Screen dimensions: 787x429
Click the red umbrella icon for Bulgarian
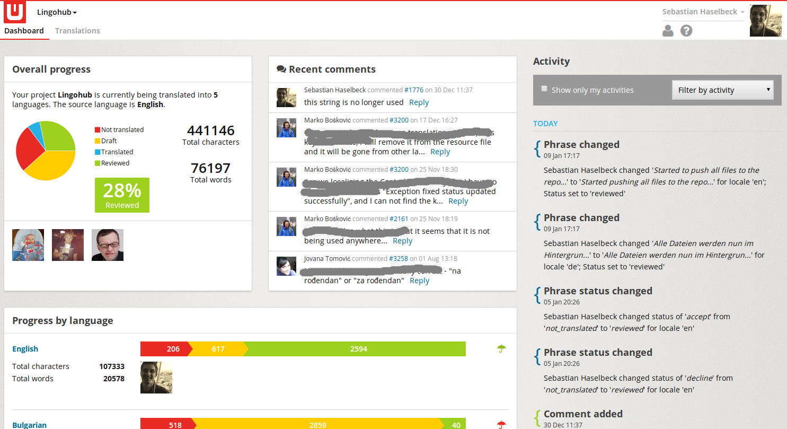click(x=501, y=425)
